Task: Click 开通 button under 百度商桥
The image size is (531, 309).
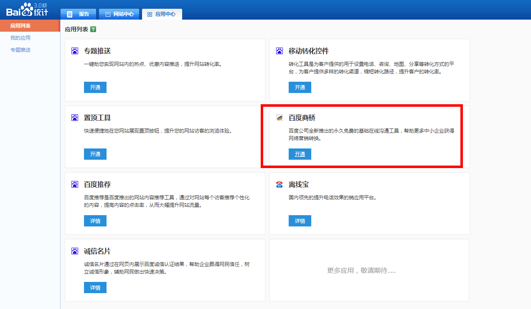Action: [x=300, y=154]
